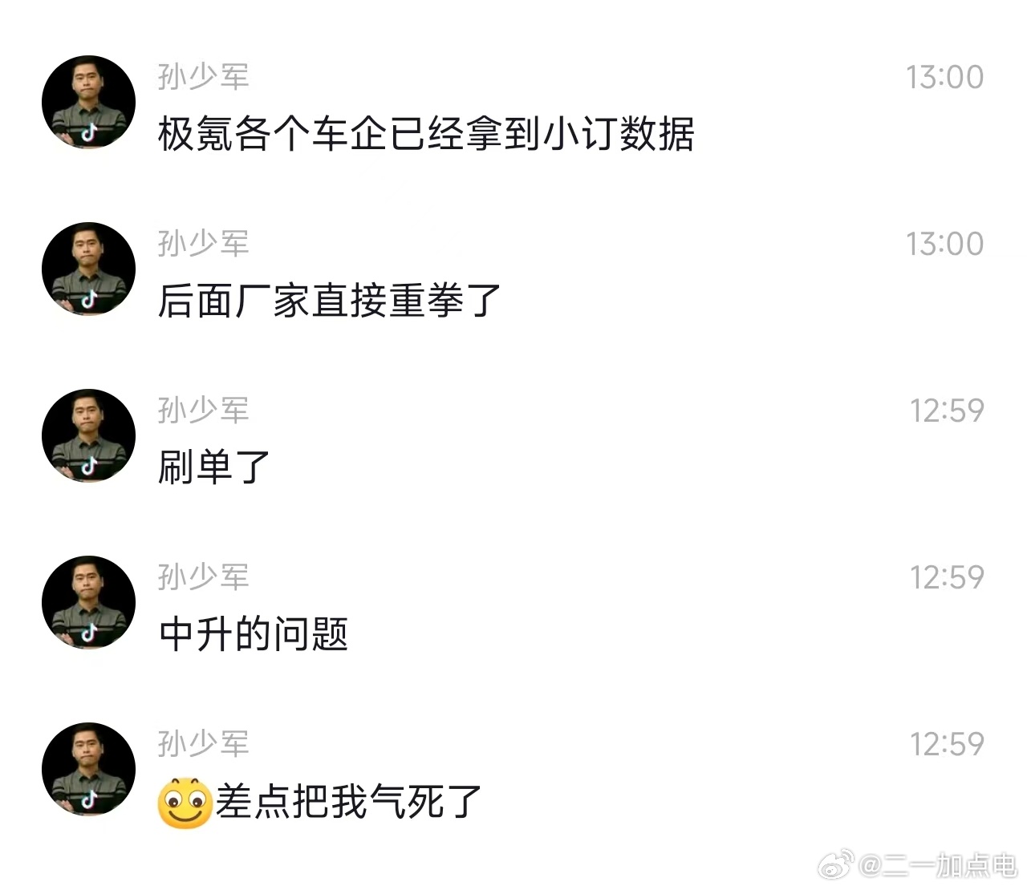1027x890 pixels.
Task: Click the Weibo logo in the watermark
Action: pos(837,866)
